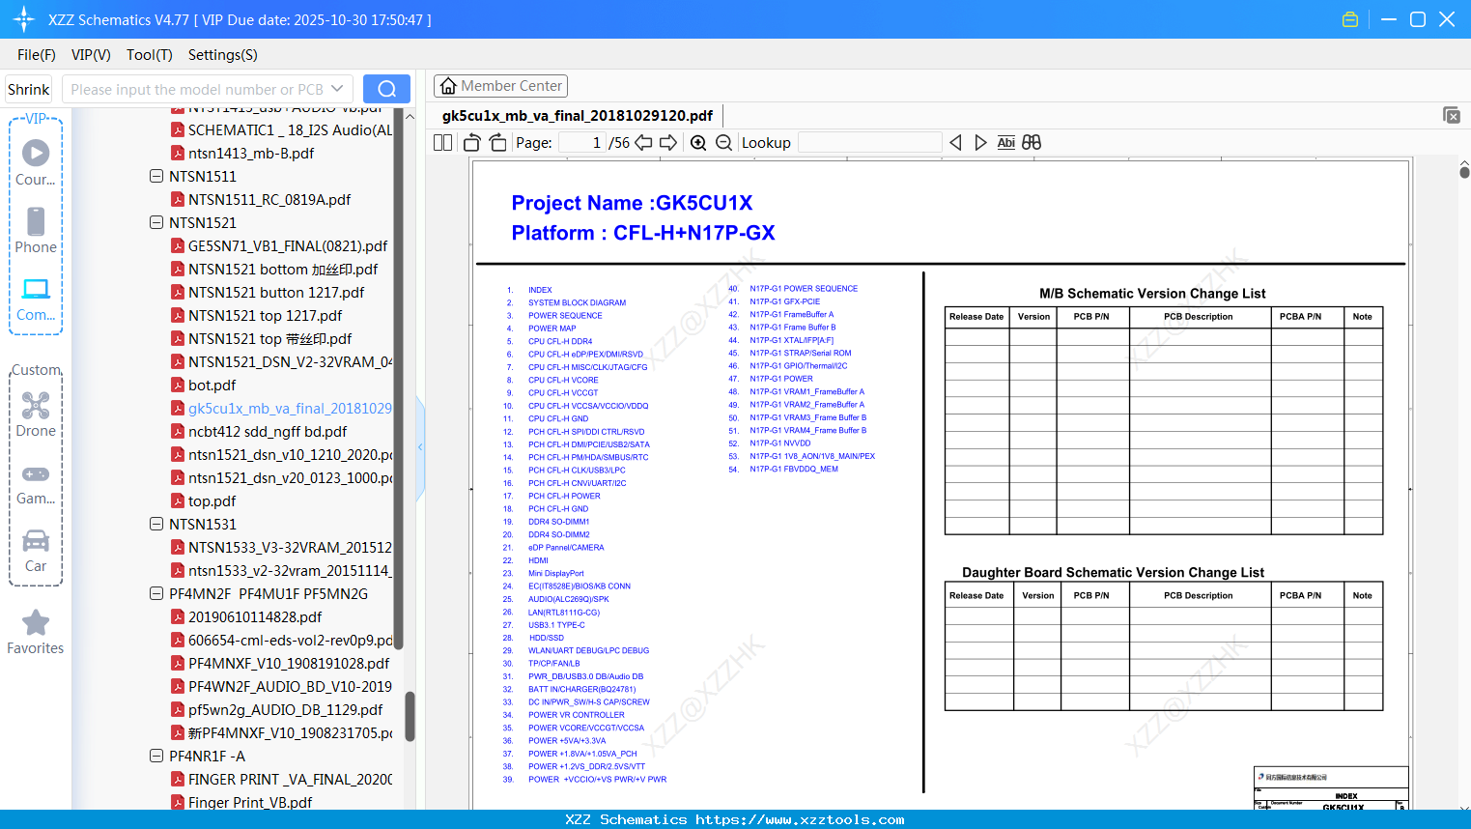Select the Car category
The height and width of the screenshot is (829, 1471).
pos(36,551)
